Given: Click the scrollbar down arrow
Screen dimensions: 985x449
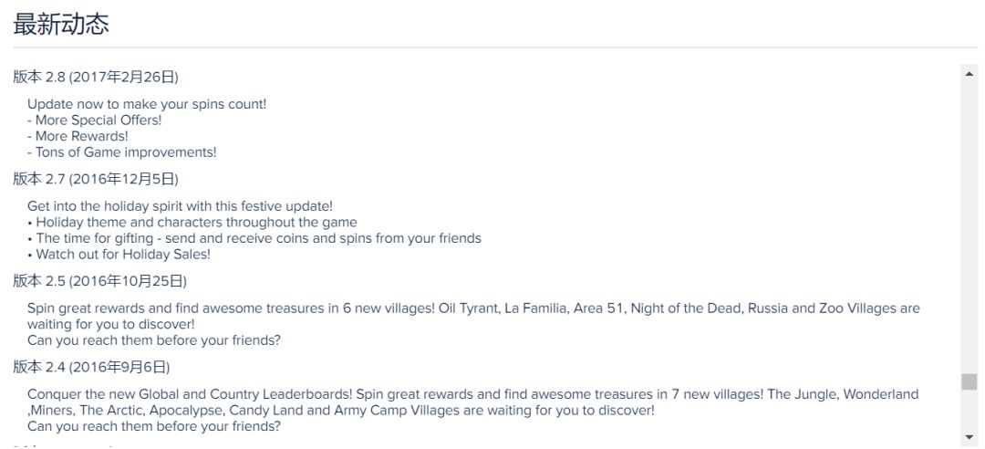Looking at the screenshot, I should pos(969,437).
